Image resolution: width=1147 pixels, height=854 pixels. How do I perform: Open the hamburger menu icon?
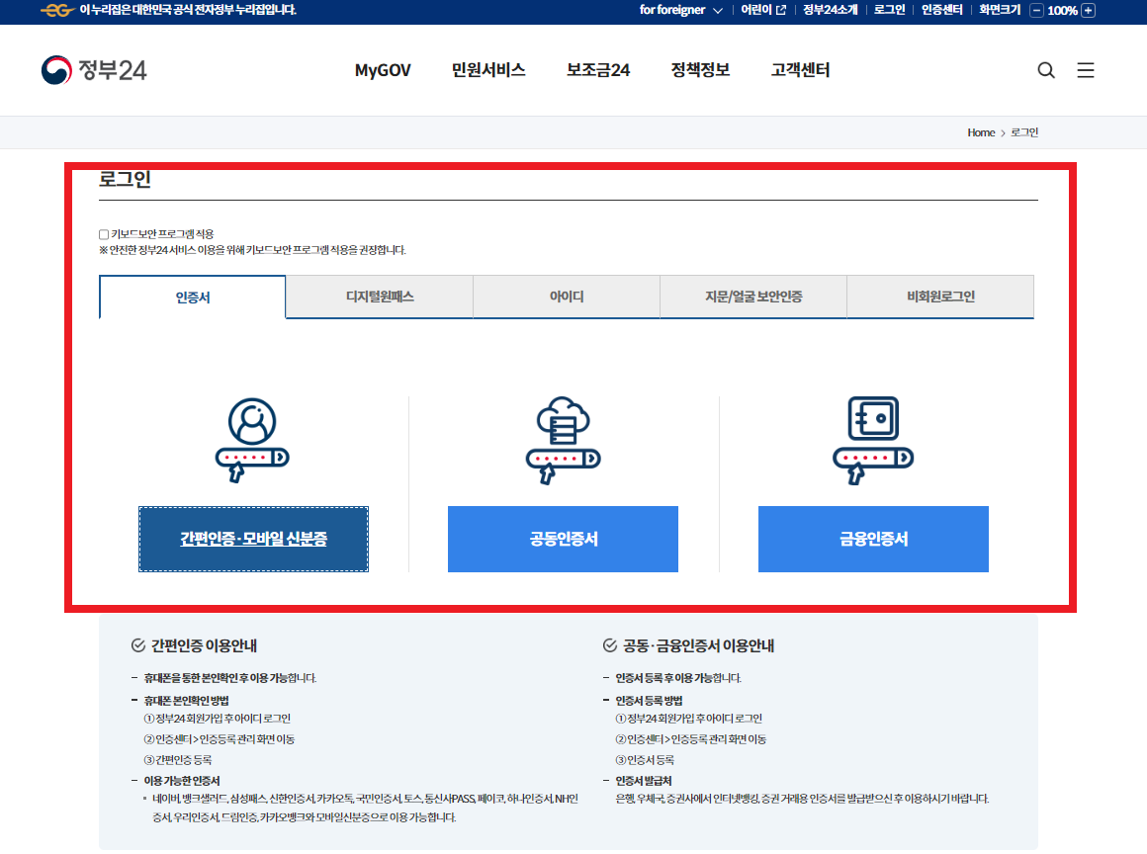pyautogui.click(x=1086, y=70)
